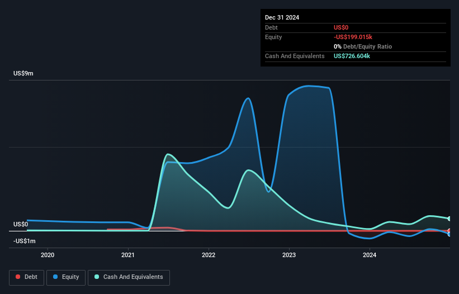This screenshot has height=294, width=459.
Task: Click the red Debt legend dot
Action: (x=18, y=277)
